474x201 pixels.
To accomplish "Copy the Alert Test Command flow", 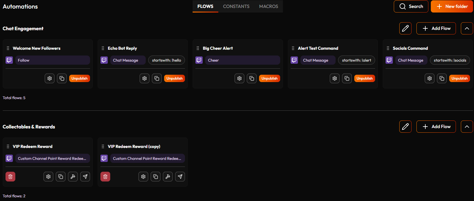I will click(x=347, y=78).
